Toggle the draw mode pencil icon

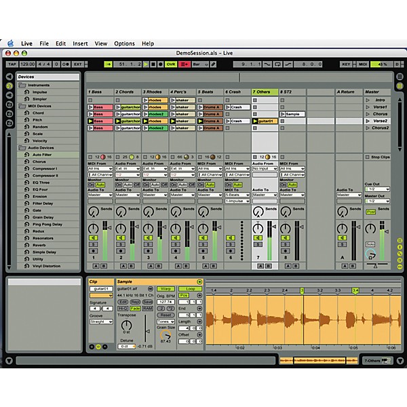click(213, 64)
